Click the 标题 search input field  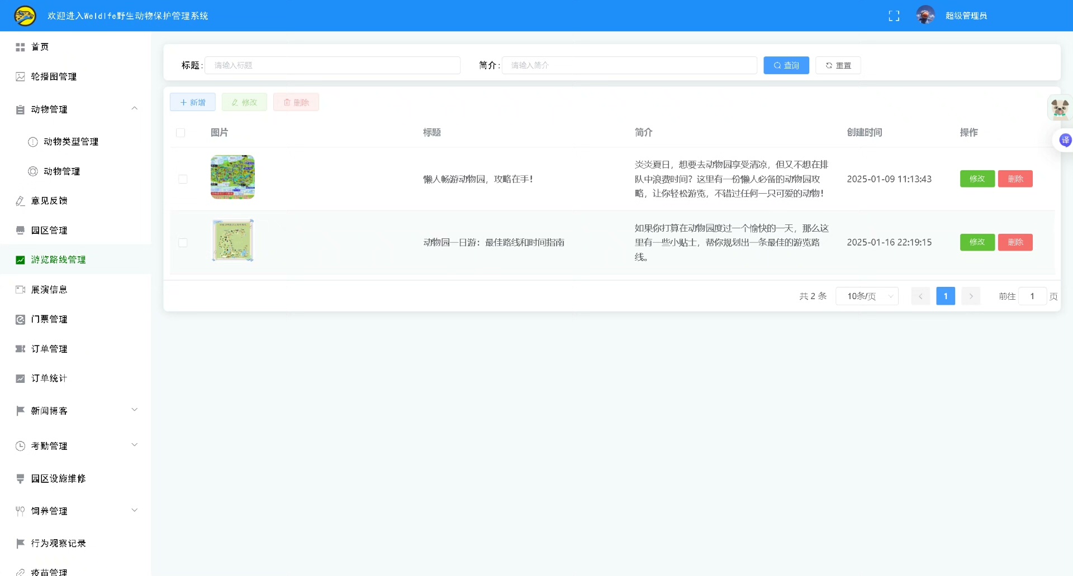[333, 65]
